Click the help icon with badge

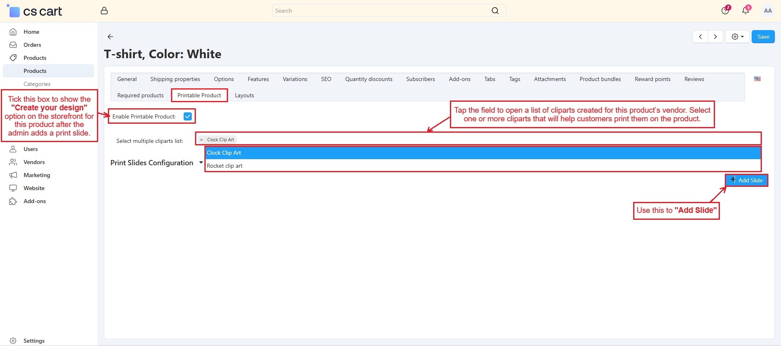click(725, 11)
